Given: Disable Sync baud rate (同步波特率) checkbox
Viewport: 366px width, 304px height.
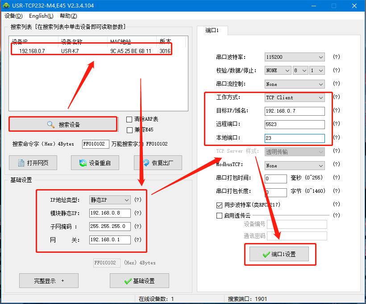Looking at the screenshot, I should coord(219,205).
